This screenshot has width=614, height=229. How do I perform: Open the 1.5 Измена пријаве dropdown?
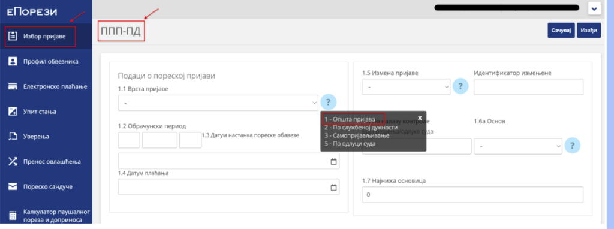pyautogui.click(x=406, y=86)
